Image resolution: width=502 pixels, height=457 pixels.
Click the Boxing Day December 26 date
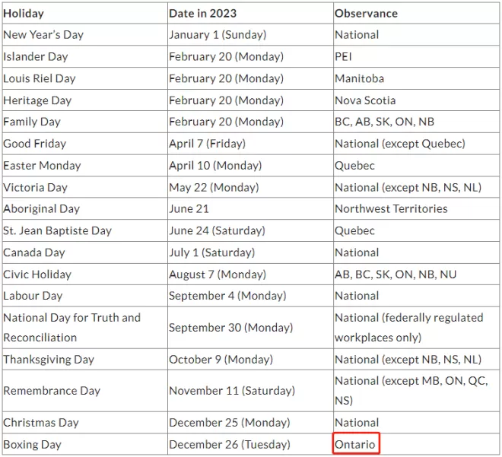point(230,444)
